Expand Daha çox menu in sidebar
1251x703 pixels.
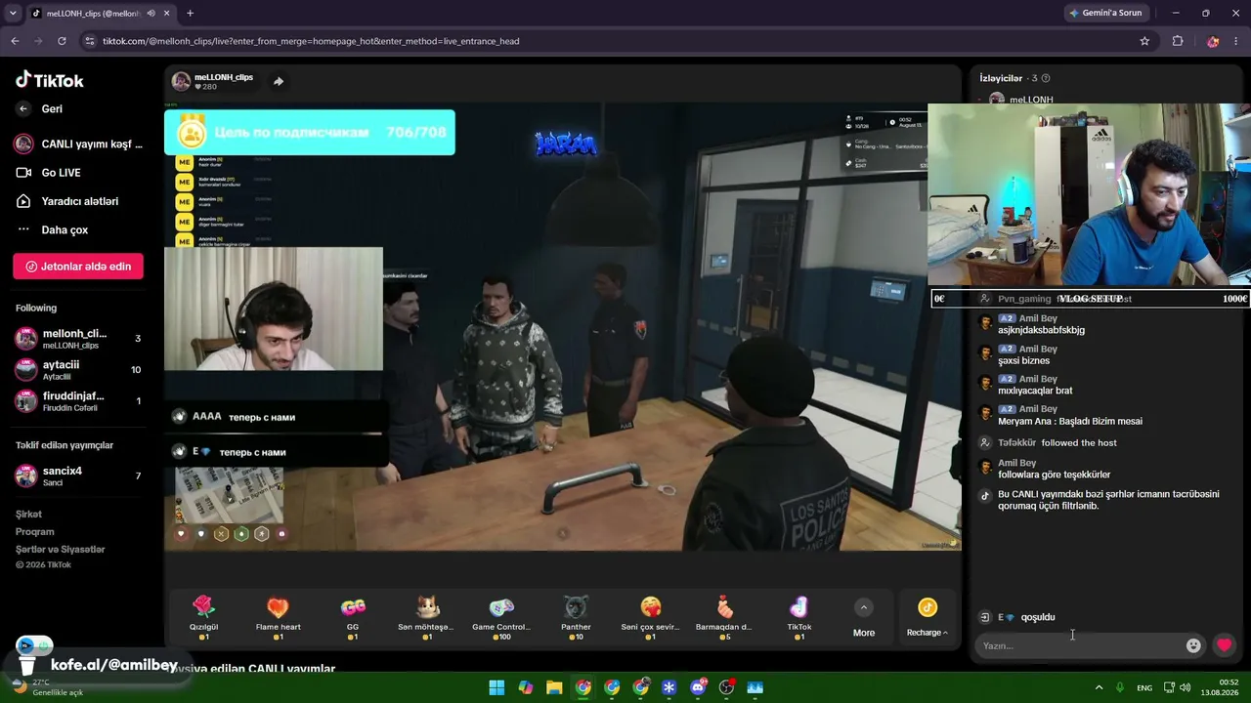coord(65,230)
